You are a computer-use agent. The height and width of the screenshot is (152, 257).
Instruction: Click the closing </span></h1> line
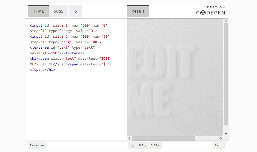[x=43, y=70]
